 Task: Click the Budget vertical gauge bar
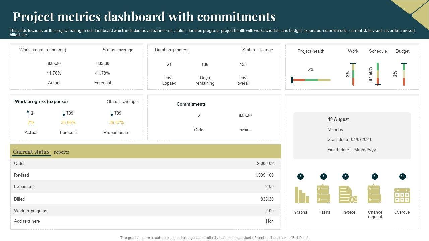404,74
